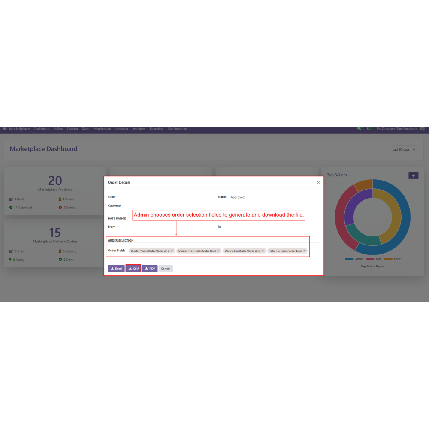Click the Top Sellers arrow button
The image size is (429, 429).
pos(413,175)
